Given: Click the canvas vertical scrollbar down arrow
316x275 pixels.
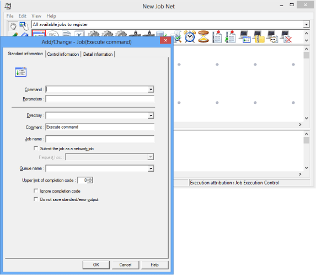Looking at the screenshot, I should pos(306,118).
